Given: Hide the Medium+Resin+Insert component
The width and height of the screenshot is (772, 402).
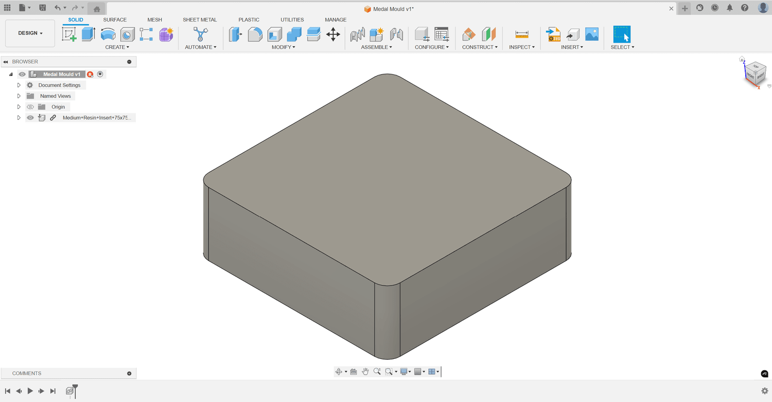Looking at the screenshot, I should click(30, 118).
